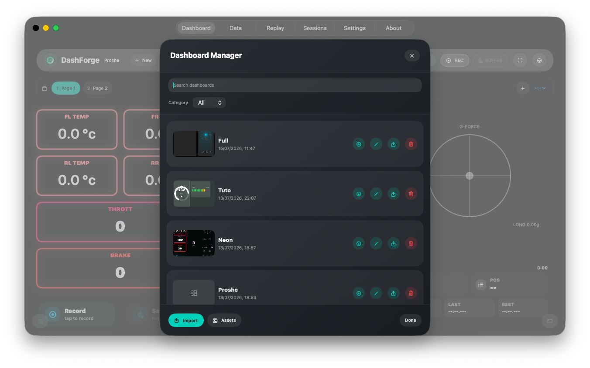The image size is (590, 368).
Task: Edit the Tuto dashboard with pencil icon
Action: [376, 194]
